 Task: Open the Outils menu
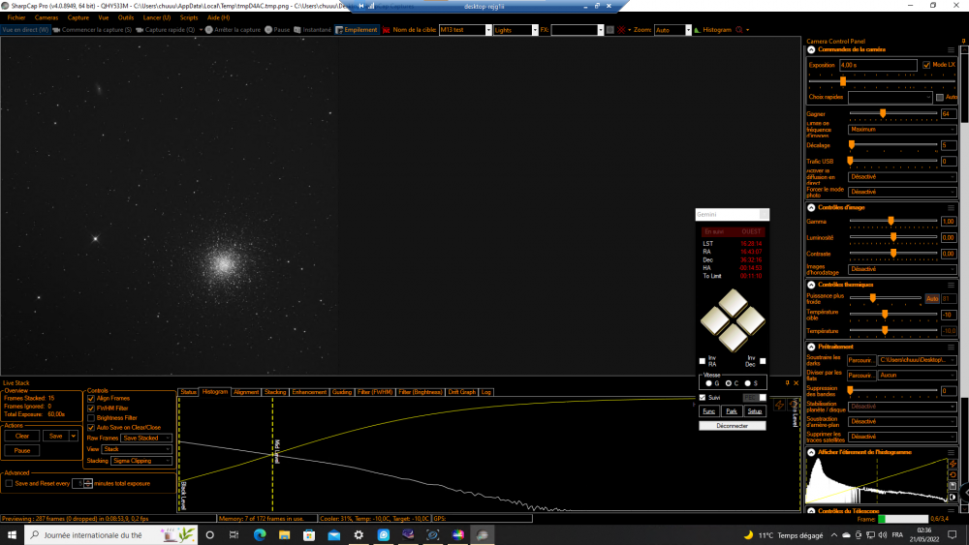tap(125, 17)
